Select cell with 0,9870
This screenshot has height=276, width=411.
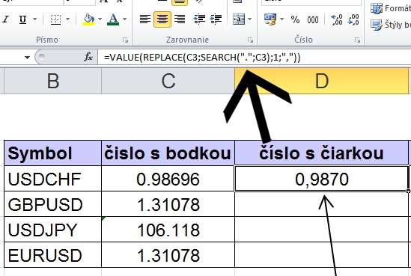(x=321, y=179)
